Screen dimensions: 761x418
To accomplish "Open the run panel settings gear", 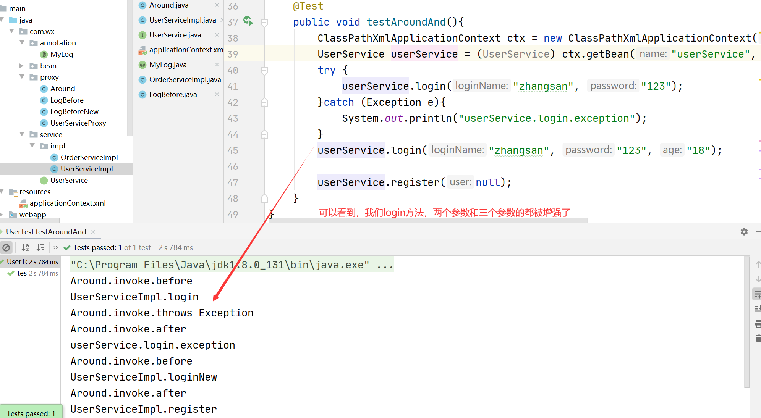I will [x=744, y=232].
